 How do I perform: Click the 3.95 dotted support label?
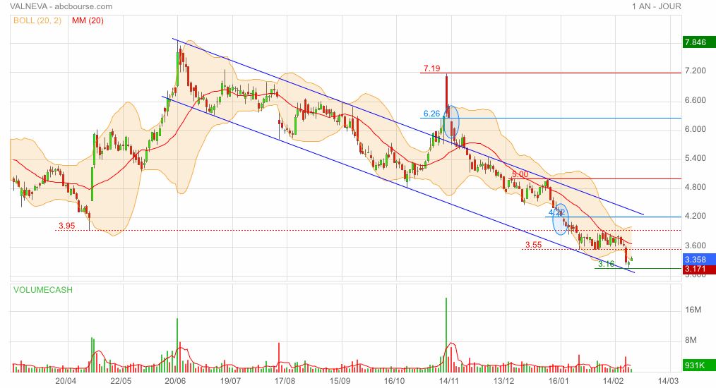click(66, 226)
